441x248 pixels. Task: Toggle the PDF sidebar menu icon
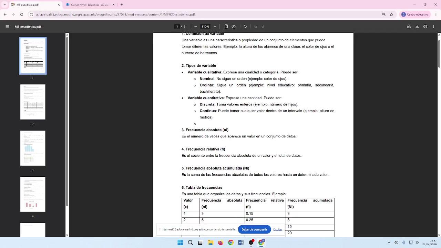(7, 27)
